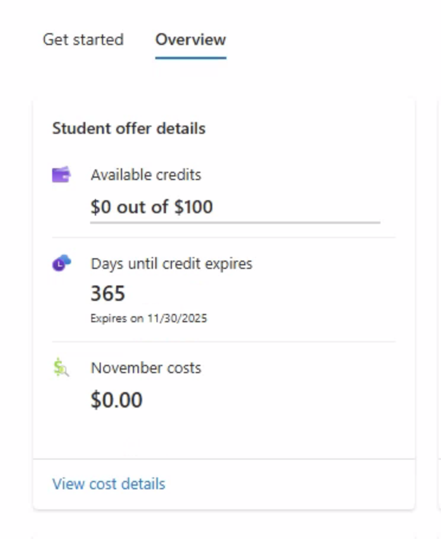Screen dimensions: 441x539
Task: Click the divider line below available credits
Action: click(223, 237)
